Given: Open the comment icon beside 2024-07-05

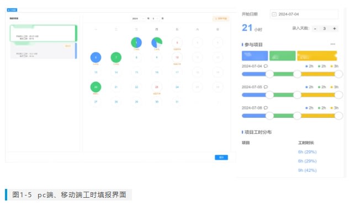Looking at the screenshot, I should [266, 87].
